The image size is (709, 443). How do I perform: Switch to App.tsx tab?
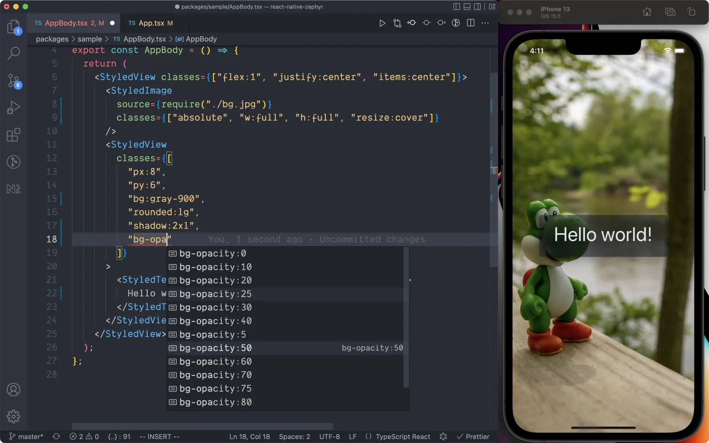[x=151, y=23]
